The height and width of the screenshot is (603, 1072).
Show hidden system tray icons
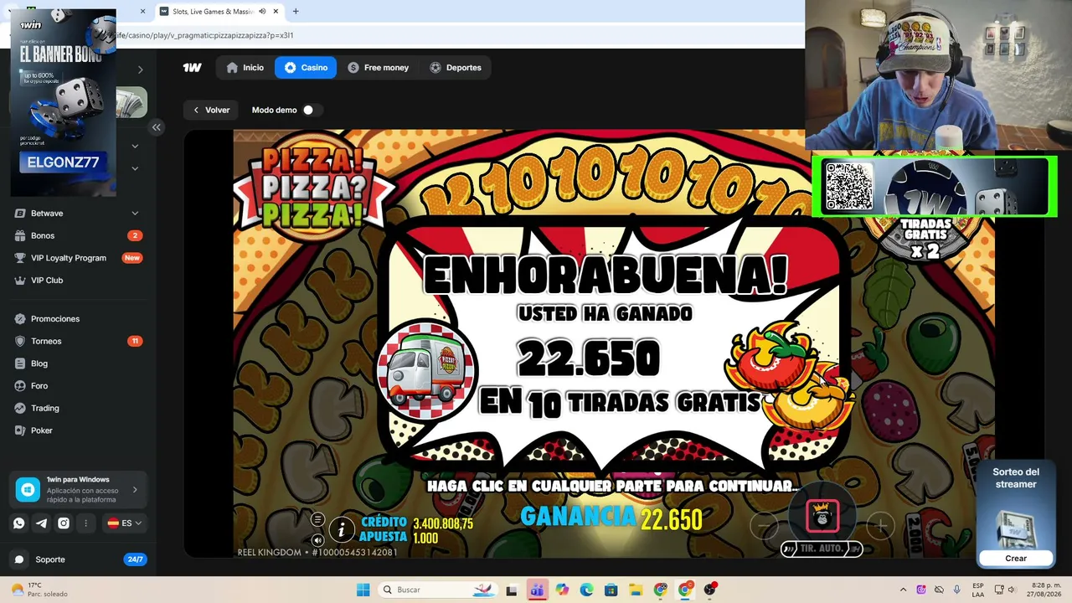click(903, 590)
